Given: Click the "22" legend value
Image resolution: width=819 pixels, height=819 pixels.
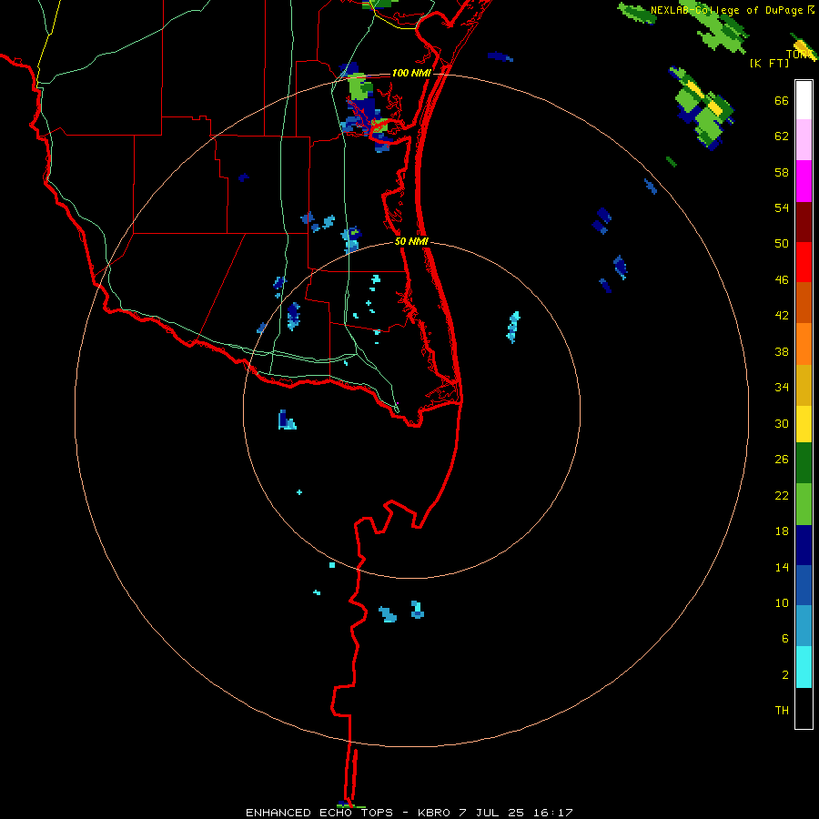Looking at the screenshot, I should click(782, 496).
